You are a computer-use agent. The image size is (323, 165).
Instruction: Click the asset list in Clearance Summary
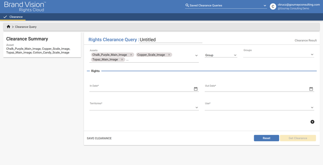click(x=38, y=51)
